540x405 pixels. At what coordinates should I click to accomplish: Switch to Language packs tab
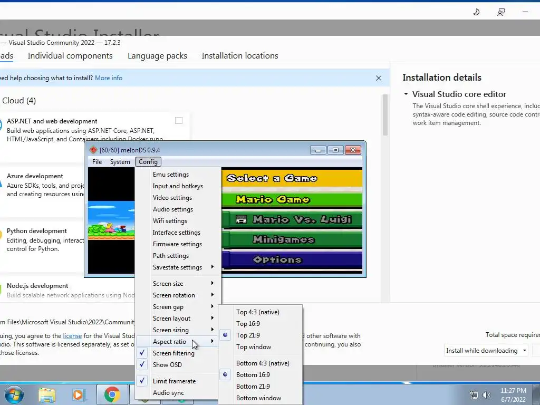pos(157,56)
